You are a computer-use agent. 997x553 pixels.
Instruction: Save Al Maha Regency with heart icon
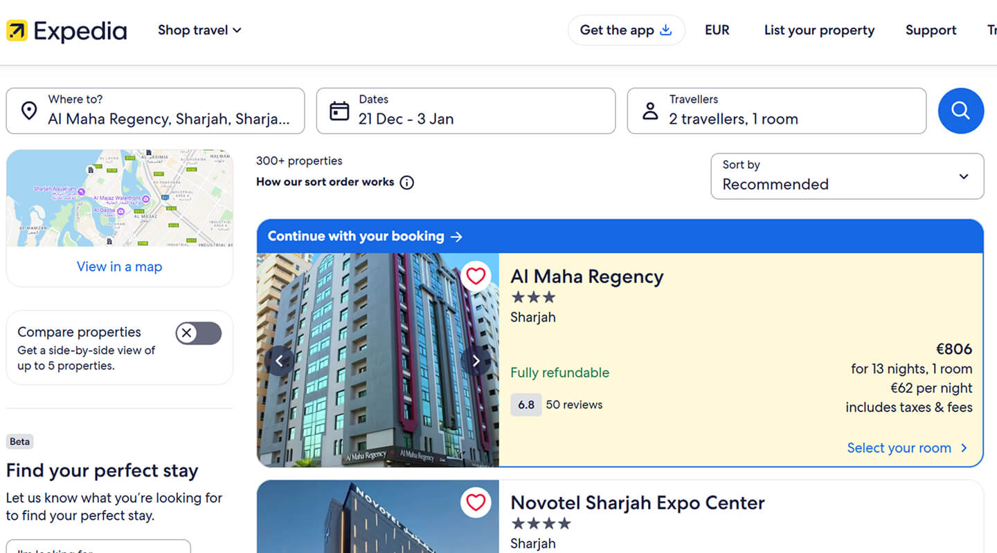click(x=476, y=276)
